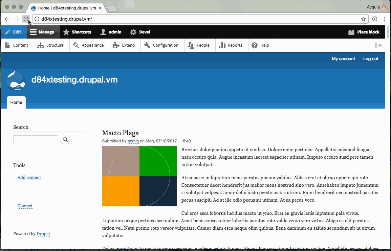Image resolution: width=391 pixels, height=251 pixels.
Task: Open Chrome's three-dot menu
Action: click(384, 19)
